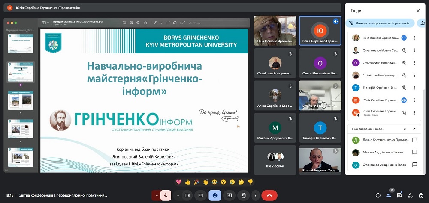Screen dimensions: 429x203
Task: Raise hand in the meeting
Action: [244, 195]
